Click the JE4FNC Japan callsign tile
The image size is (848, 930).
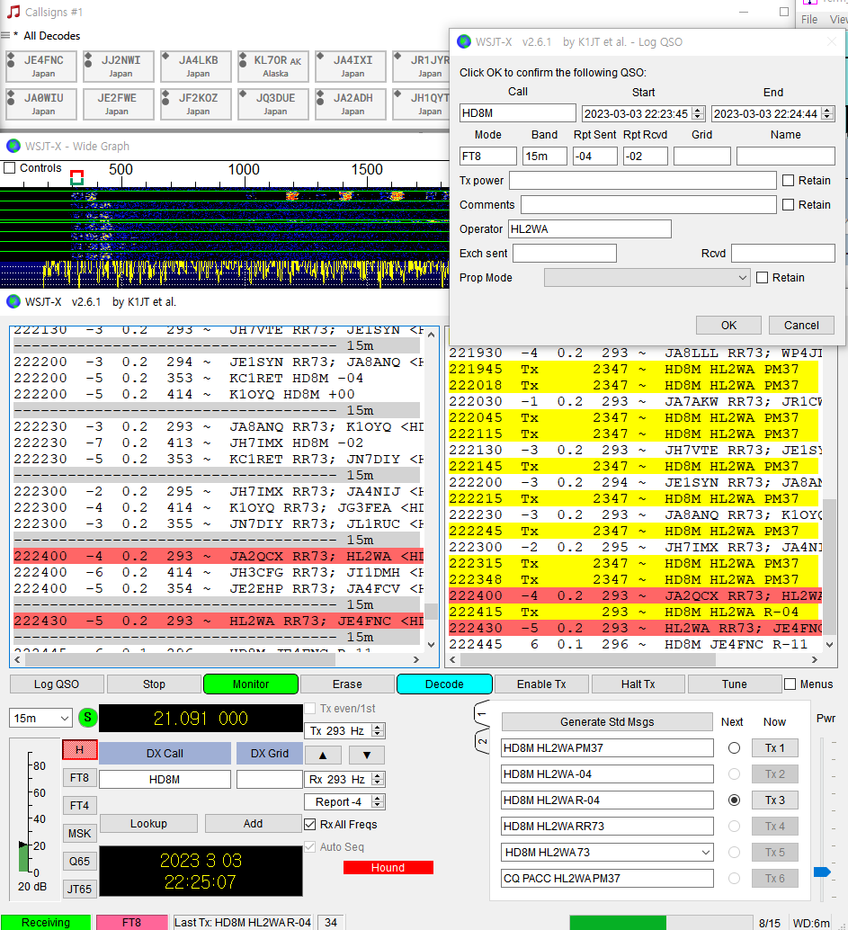point(43,67)
